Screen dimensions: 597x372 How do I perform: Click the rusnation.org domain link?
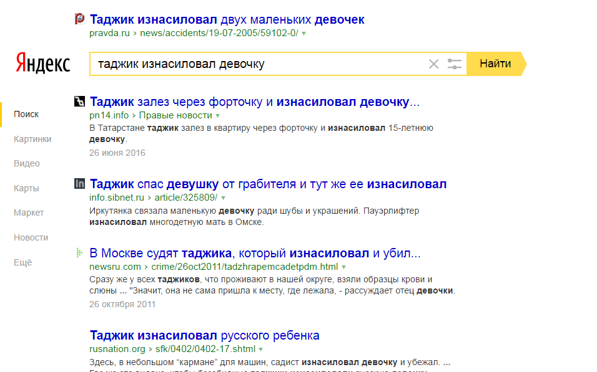[117, 349]
